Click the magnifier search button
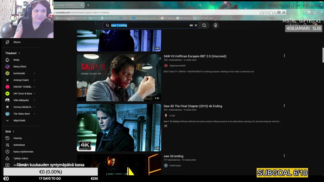324x182 pixels. coord(204,25)
